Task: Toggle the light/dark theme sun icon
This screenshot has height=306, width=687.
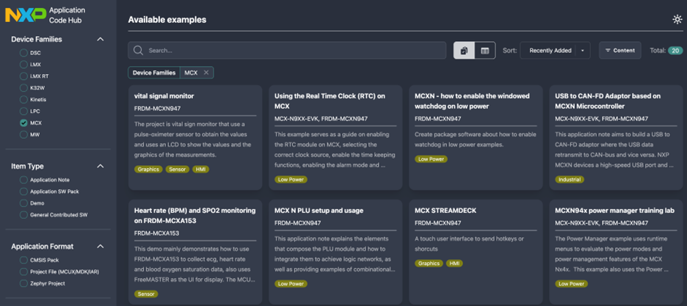Action: point(677,20)
